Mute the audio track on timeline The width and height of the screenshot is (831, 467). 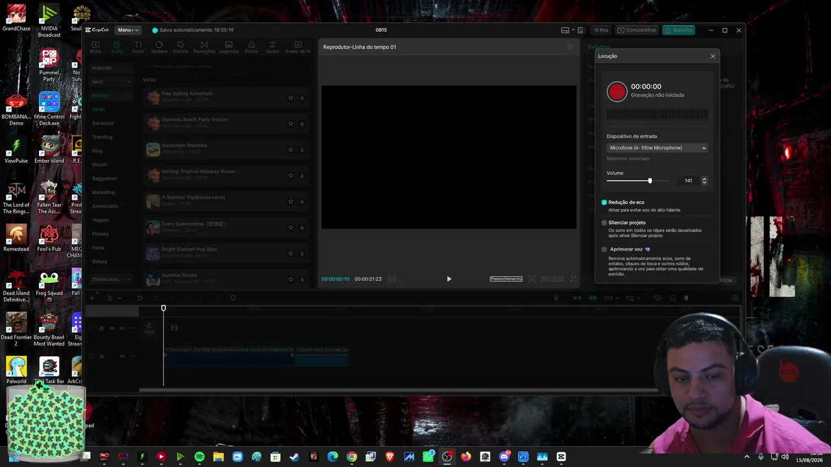(122, 356)
